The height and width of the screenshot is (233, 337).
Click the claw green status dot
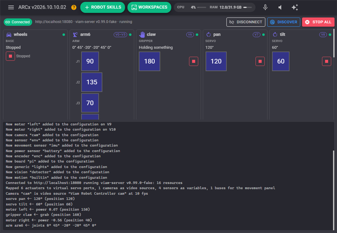197,35
